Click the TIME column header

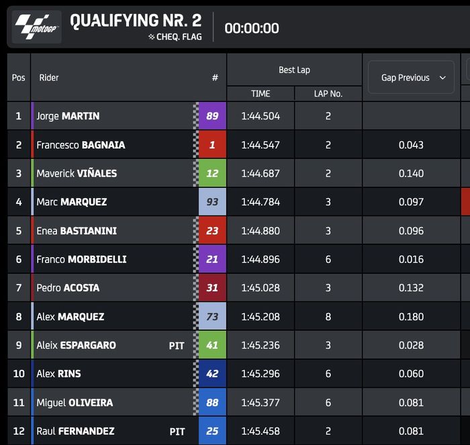tap(261, 94)
